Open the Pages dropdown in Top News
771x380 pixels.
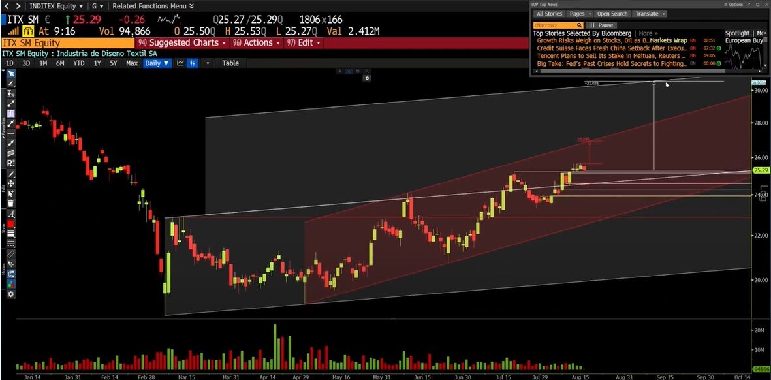[x=580, y=14]
